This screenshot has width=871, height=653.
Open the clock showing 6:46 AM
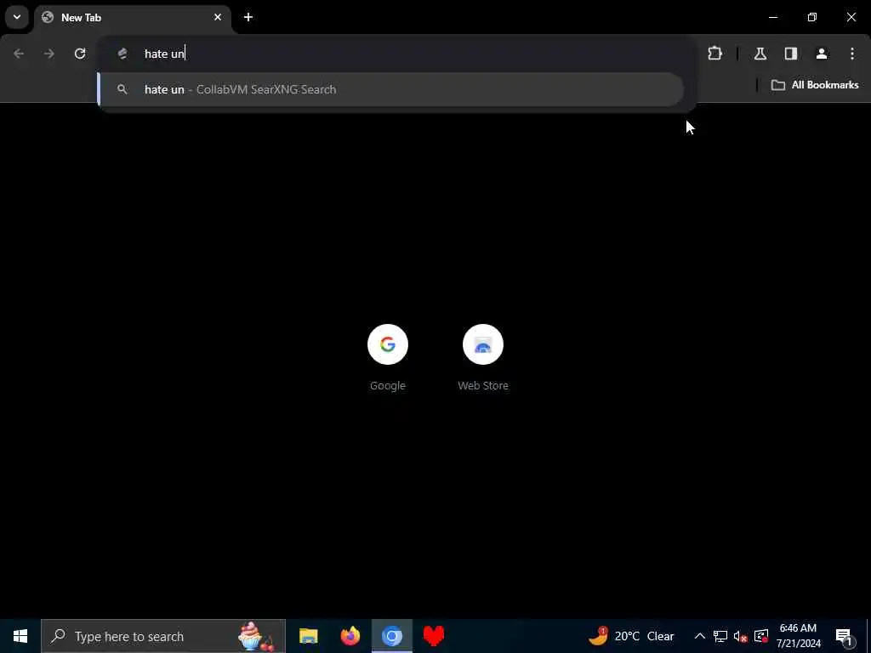click(x=798, y=636)
